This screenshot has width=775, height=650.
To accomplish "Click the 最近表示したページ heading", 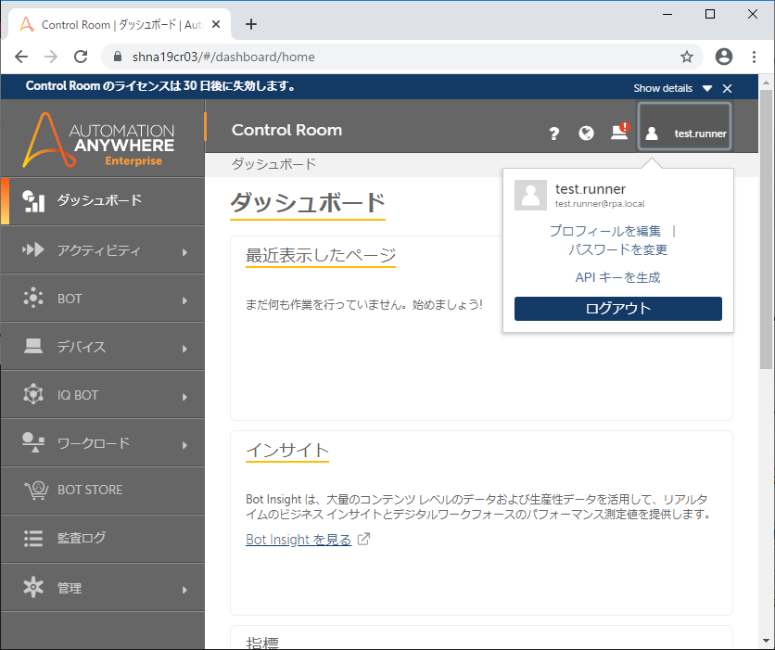I will (321, 255).
